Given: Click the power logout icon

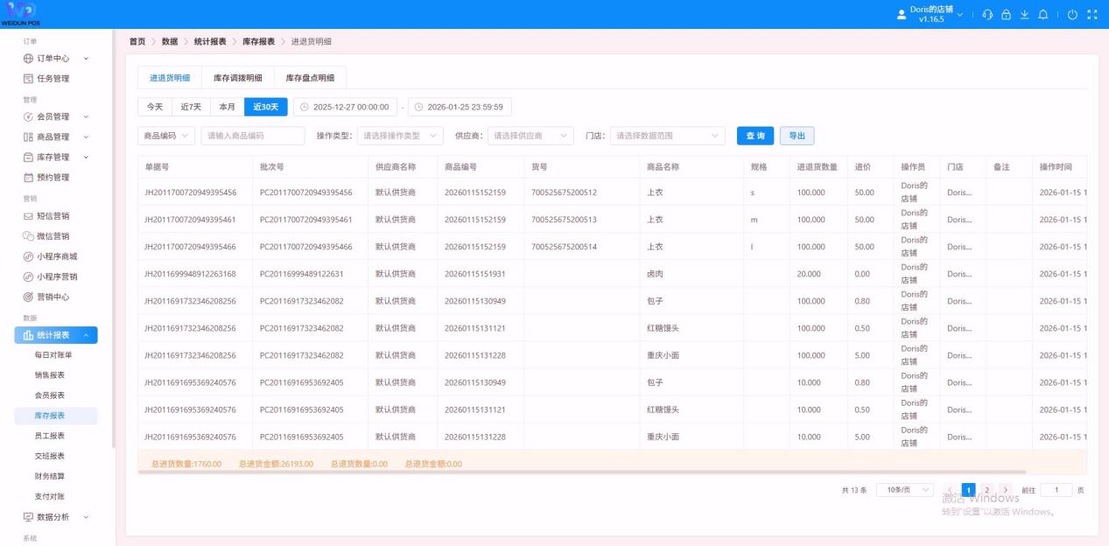Looking at the screenshot, I should pyautogui.click(x=1072, y=15).
